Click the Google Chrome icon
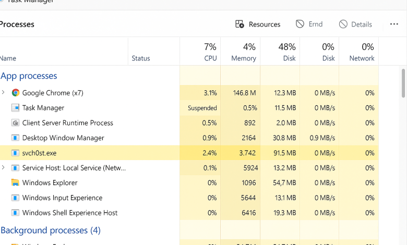This screenshot has width=407, height=245. coord(16,93)
